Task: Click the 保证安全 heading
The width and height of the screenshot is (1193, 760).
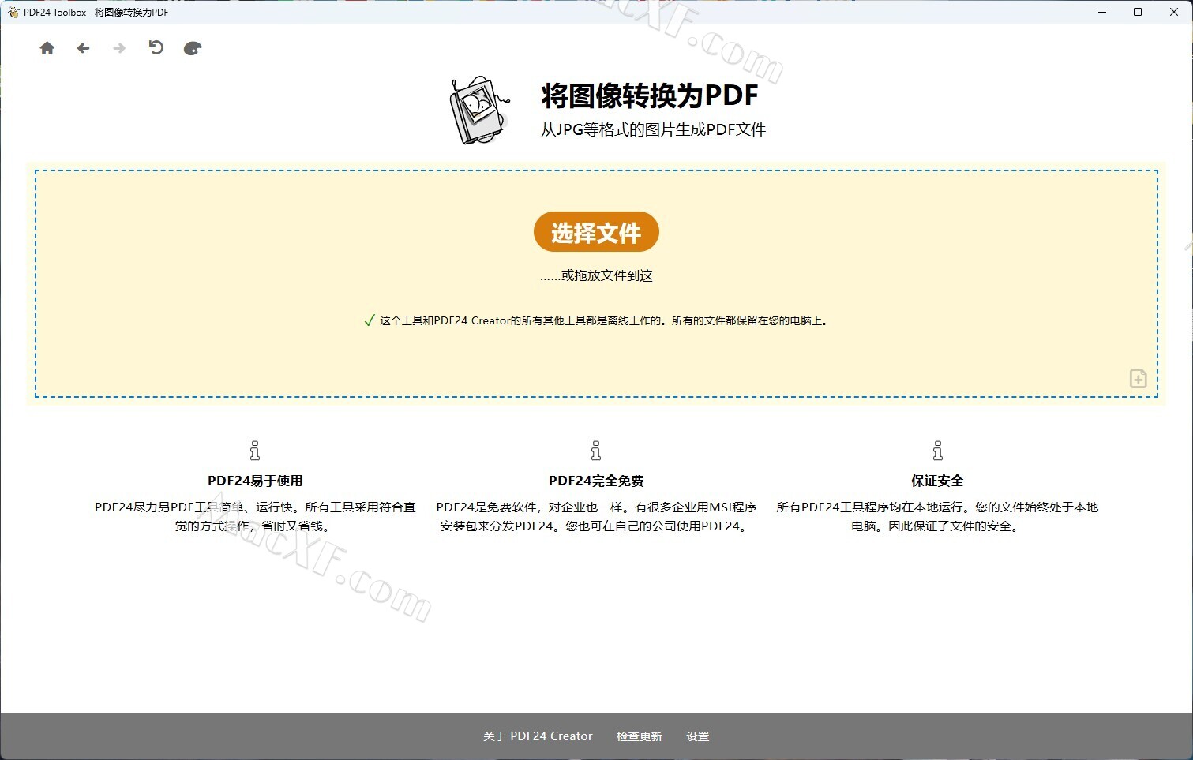Action: pyautogui.click(x=937, y=481)
